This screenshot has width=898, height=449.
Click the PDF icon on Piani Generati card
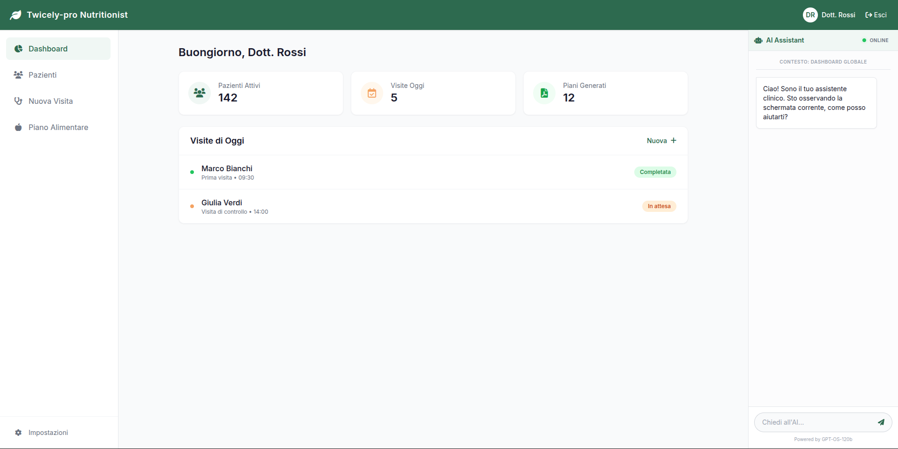pyautogui.click(x=544, y=93)
